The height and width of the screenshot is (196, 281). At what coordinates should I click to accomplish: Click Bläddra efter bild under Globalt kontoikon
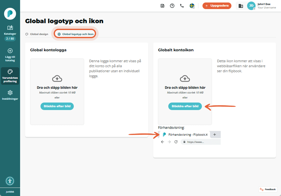point(185,106)
